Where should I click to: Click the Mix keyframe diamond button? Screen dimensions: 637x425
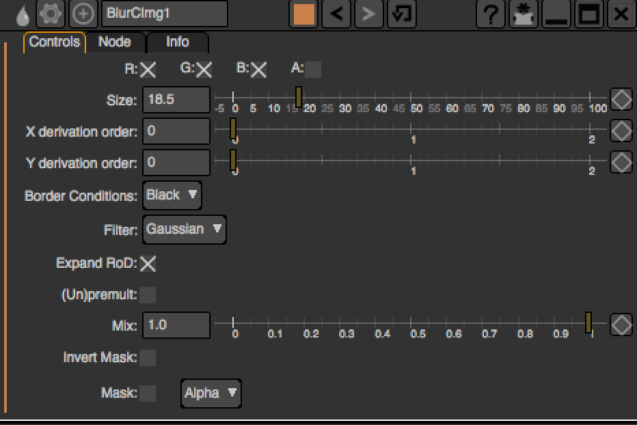621,325
